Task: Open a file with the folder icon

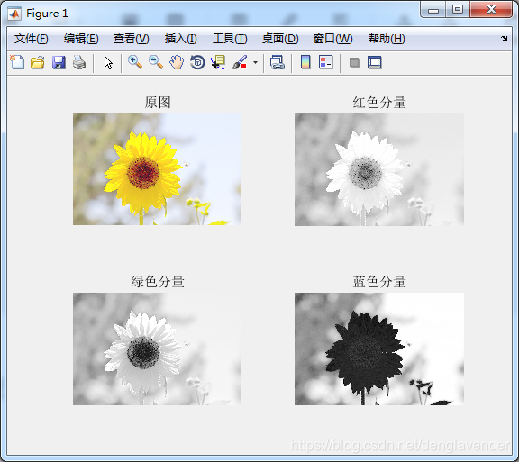Action: coord(38,62)
